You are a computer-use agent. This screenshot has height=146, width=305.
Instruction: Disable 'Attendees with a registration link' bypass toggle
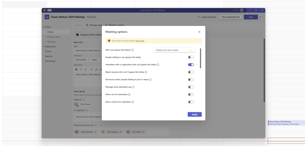pyautogui.click(x=191, y=65)
